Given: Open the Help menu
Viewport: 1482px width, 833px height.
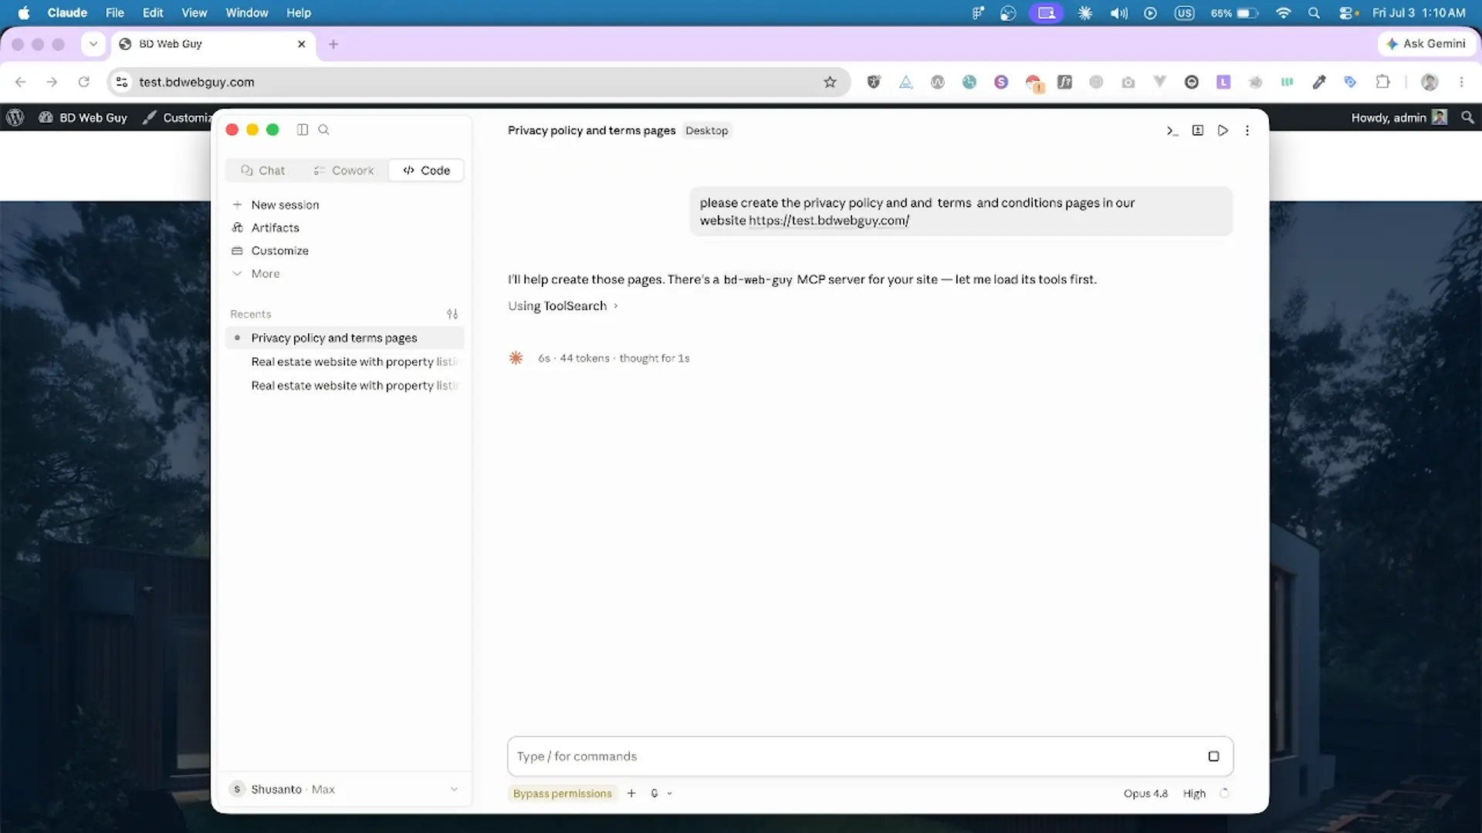Looking at the screenshot, I should [x=299, y=13].
